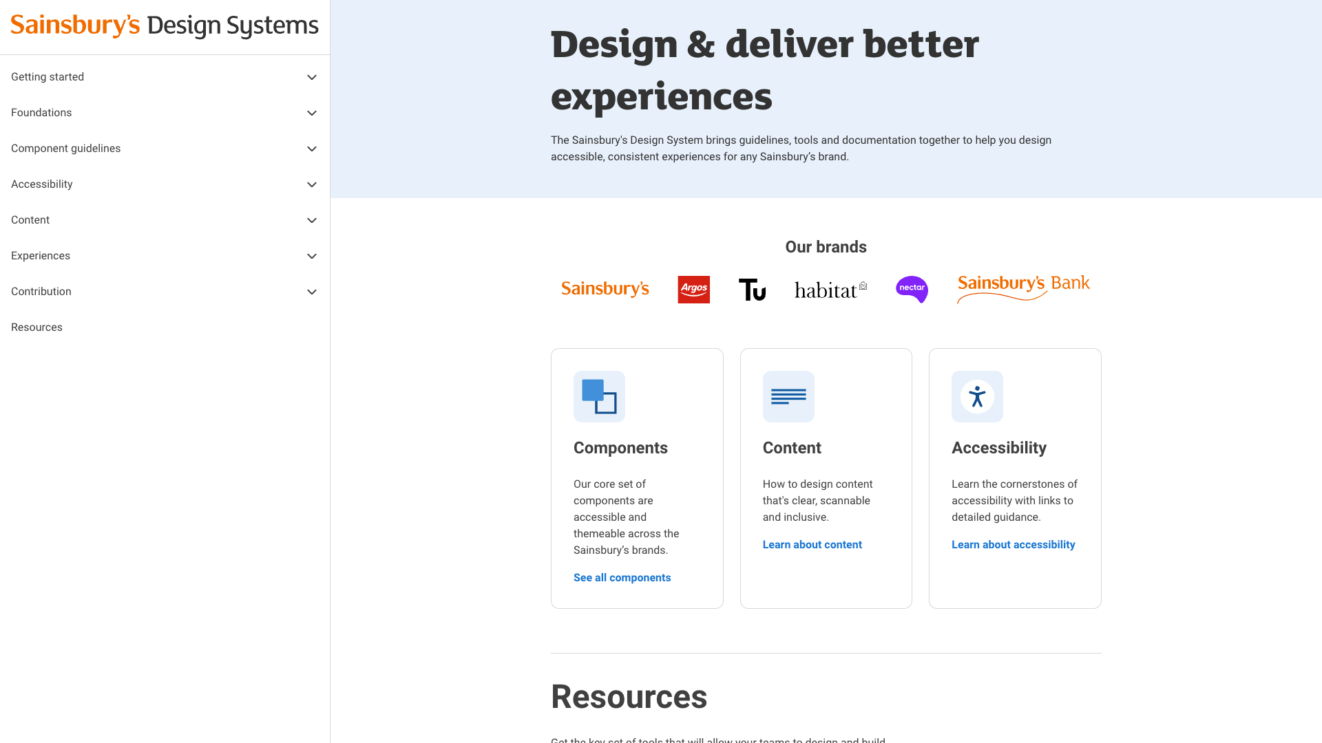This screenshot has height=743, width=1322.
Task: Click the orange Sainsbury's brand logo
Action: 605,289
